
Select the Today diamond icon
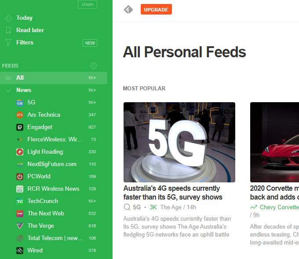click(x=8, y=18)
